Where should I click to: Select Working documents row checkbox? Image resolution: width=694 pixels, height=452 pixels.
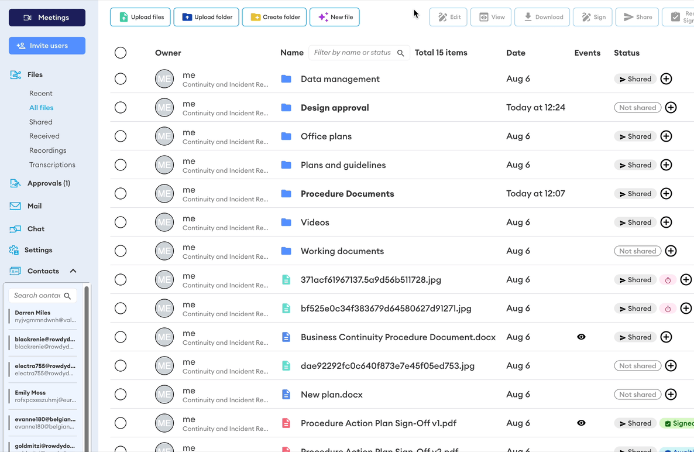click(121, 251)
